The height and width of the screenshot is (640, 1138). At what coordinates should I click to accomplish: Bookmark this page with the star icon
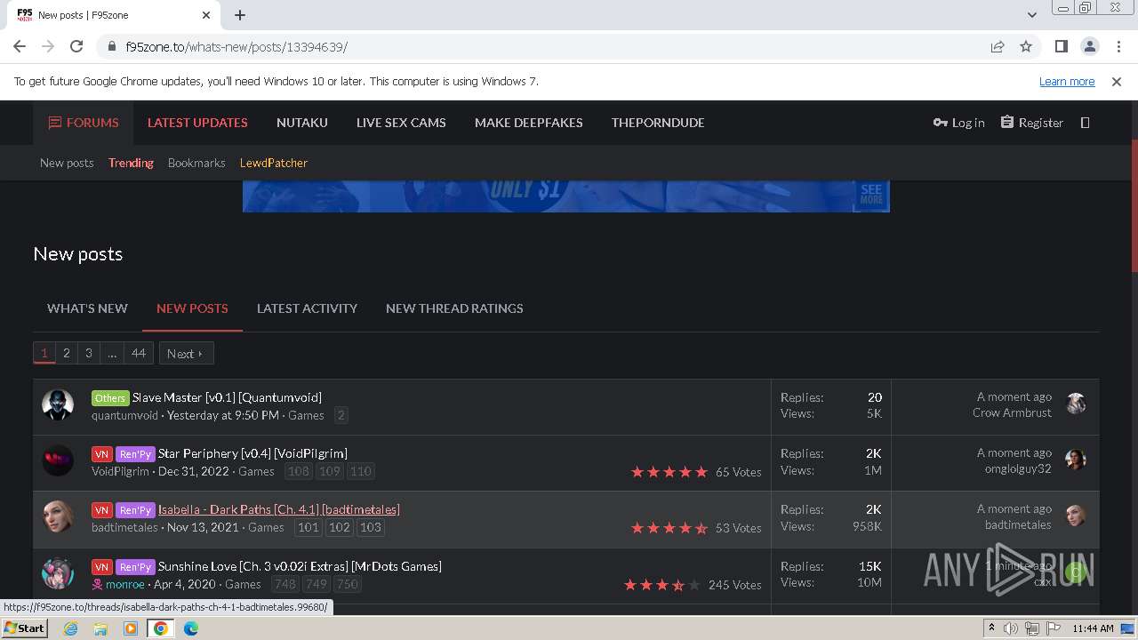click(1026, 46)
